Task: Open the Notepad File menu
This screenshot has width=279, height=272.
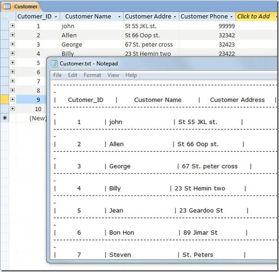Action: (57, 75)
